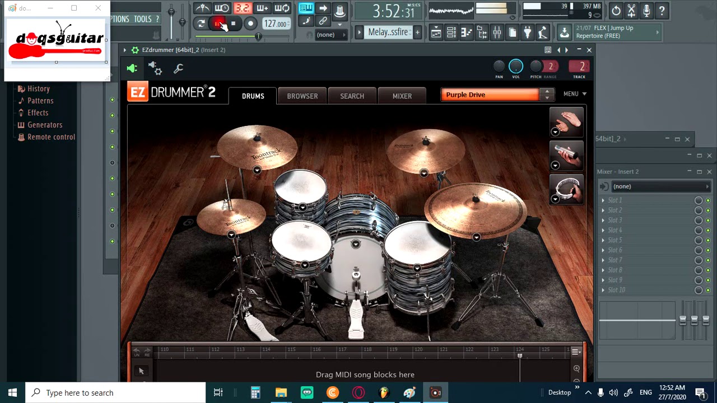Toggle blend recording overdub button
717x403 pixels.
tap(262, 8)
